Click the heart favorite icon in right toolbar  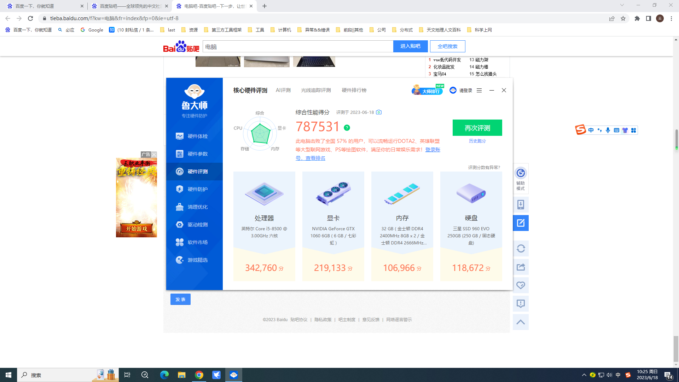click(521, 285)
